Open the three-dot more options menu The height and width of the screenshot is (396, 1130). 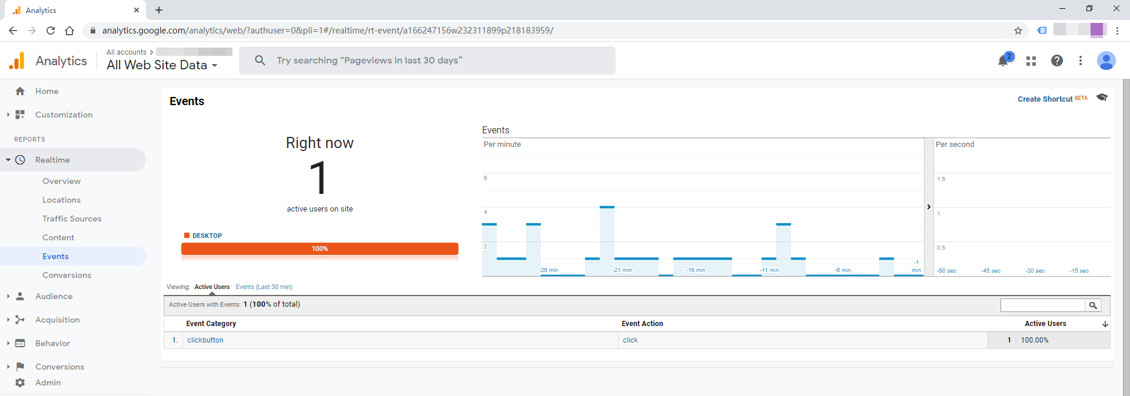coord(1081,61)
